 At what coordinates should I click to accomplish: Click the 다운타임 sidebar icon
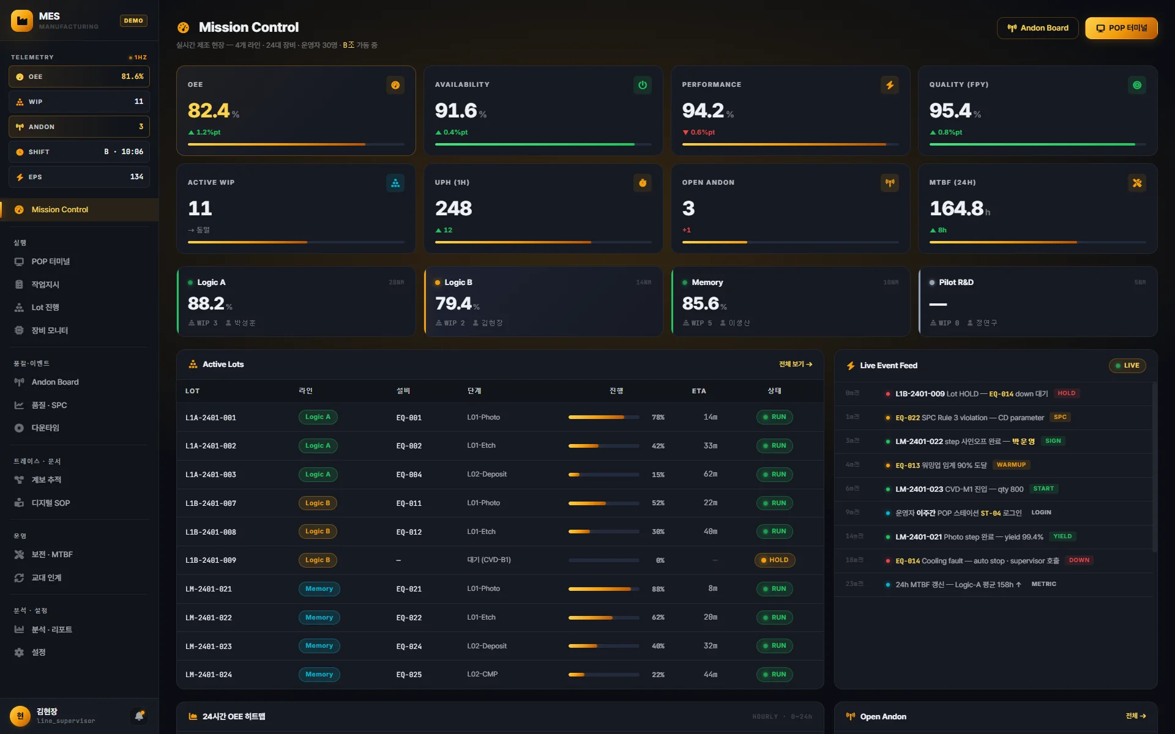19,428
